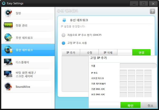Click the 유선 네트워크 globe icon in sidebar
Viewport: 159px width, 110px height.
tap(8, 50)
